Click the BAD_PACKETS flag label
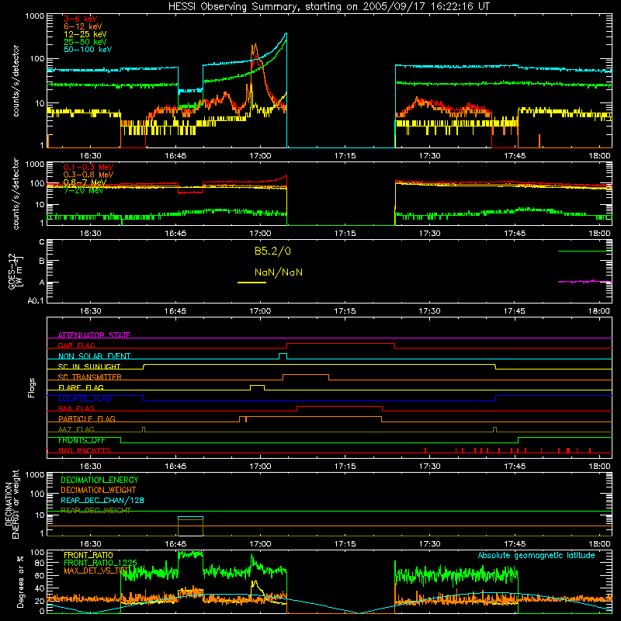621x621 pixels. (x=85, y=450)
